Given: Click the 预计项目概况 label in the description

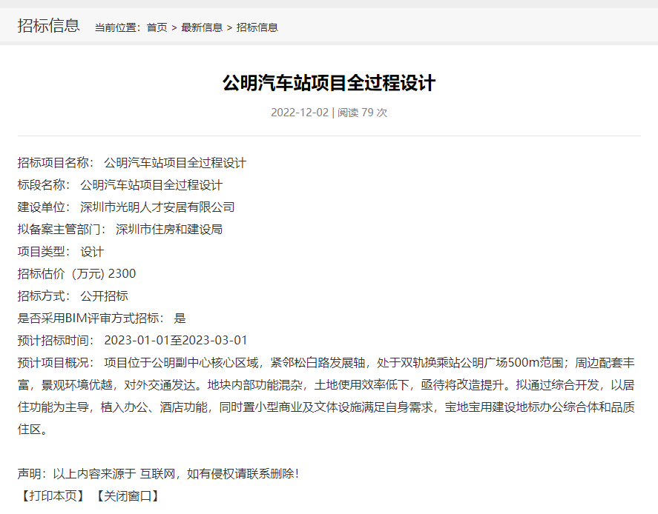Looking at the screenshot, I should 56,363.
